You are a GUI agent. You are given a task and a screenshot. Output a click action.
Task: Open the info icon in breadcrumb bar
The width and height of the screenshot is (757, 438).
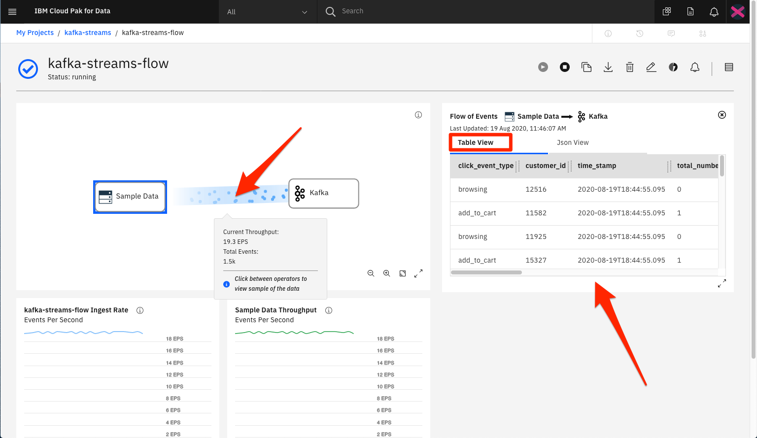tap(608, 34)
